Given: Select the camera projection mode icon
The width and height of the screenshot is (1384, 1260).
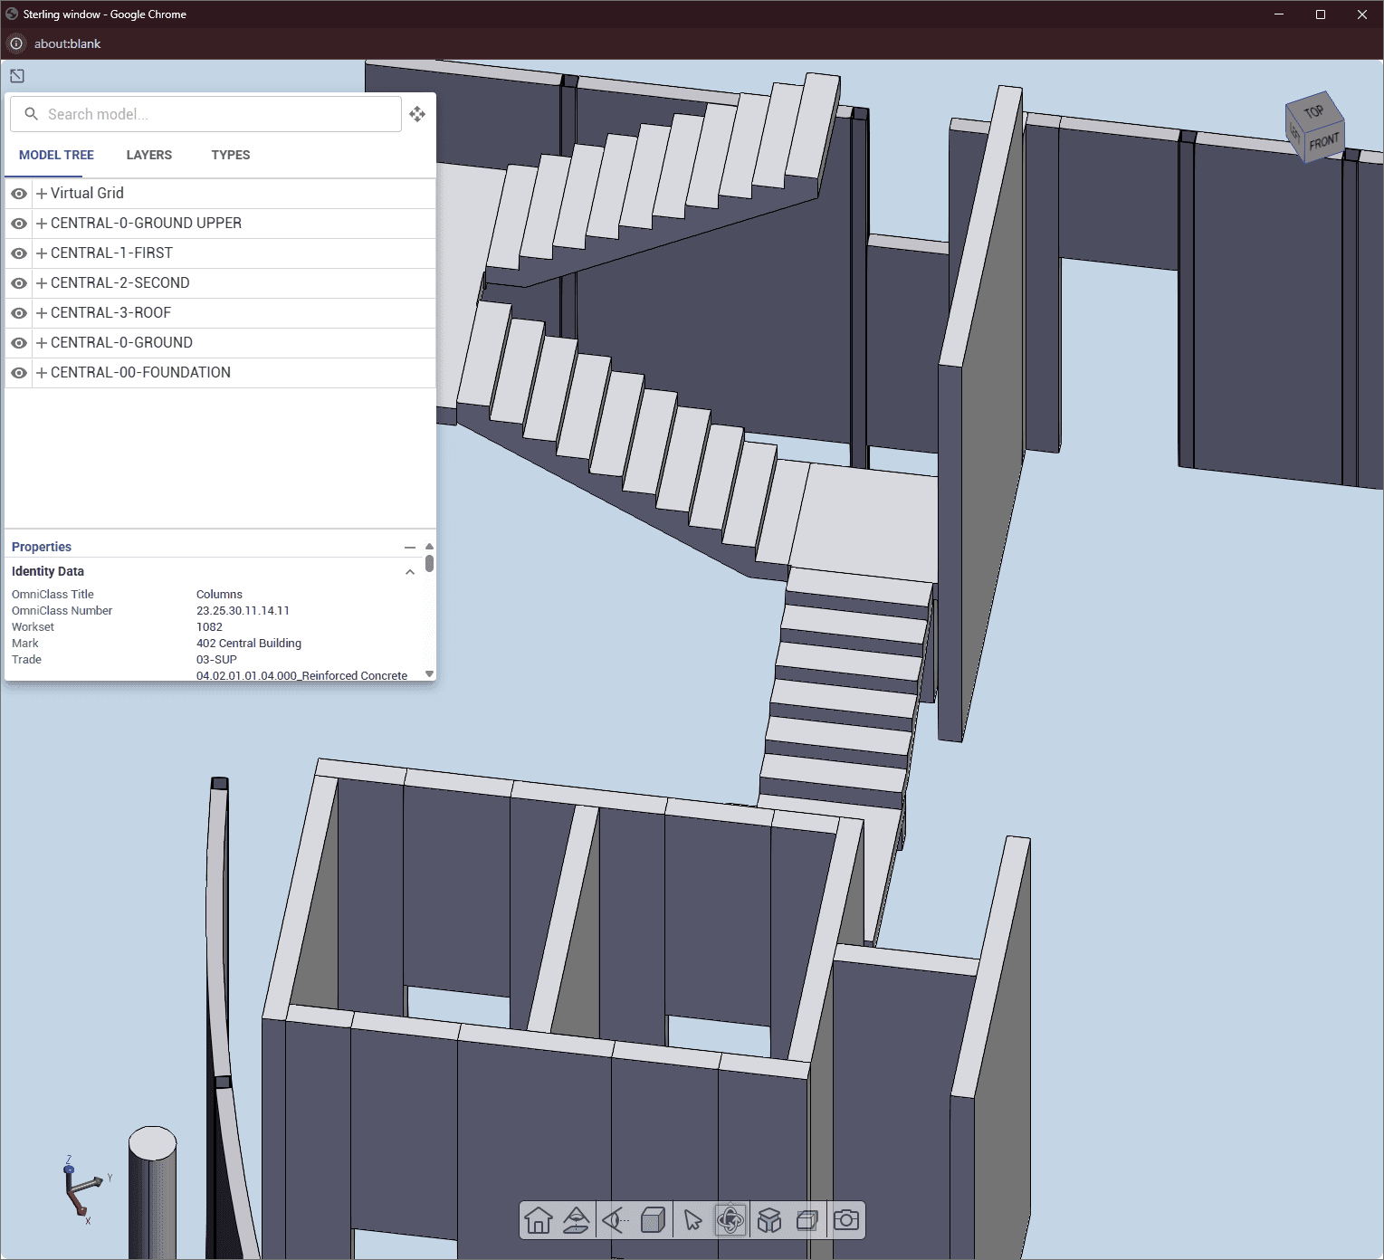Looking at the screenshot, I should (x=577, y=1220).
